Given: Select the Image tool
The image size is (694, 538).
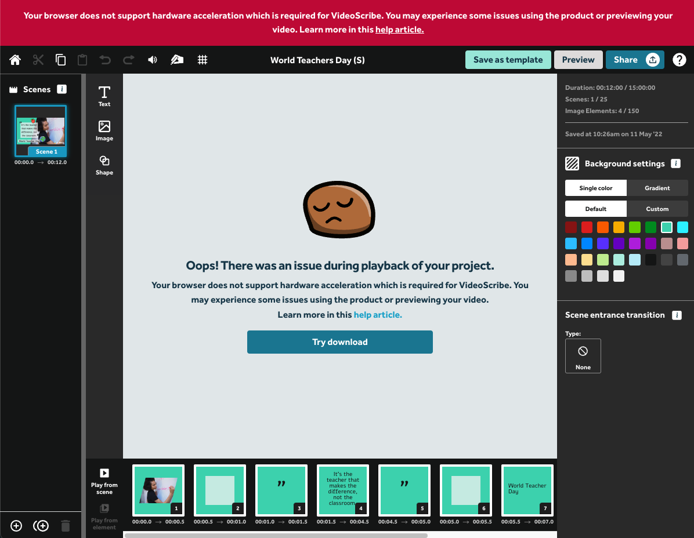Looking at the screenshot, I should tap(104, 130).
